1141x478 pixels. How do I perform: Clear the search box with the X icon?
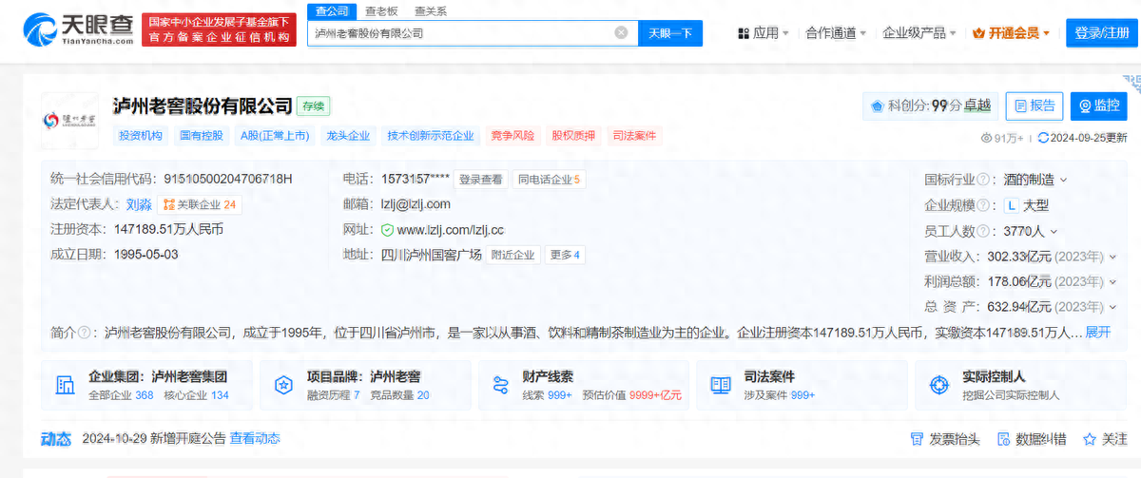[621, 32]
